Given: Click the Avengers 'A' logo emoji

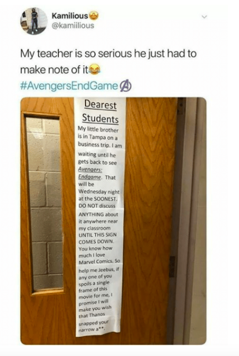Looking at the screenshot, I should tap(126, 86).
